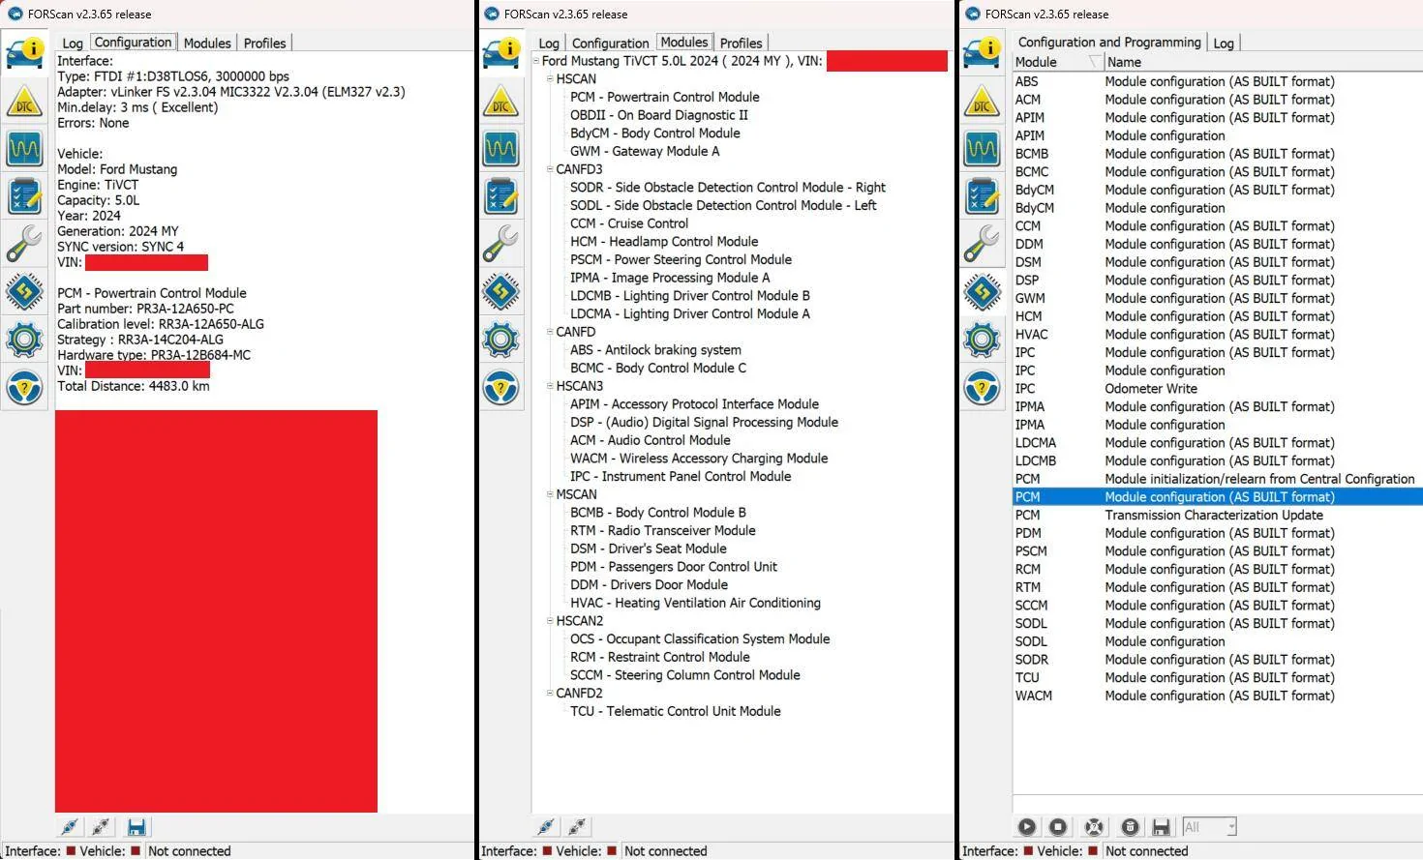Viewport: 1423px width, 860px height.
Task: Collapse the CANFD3 tree node
Action: tap(550, 169)
